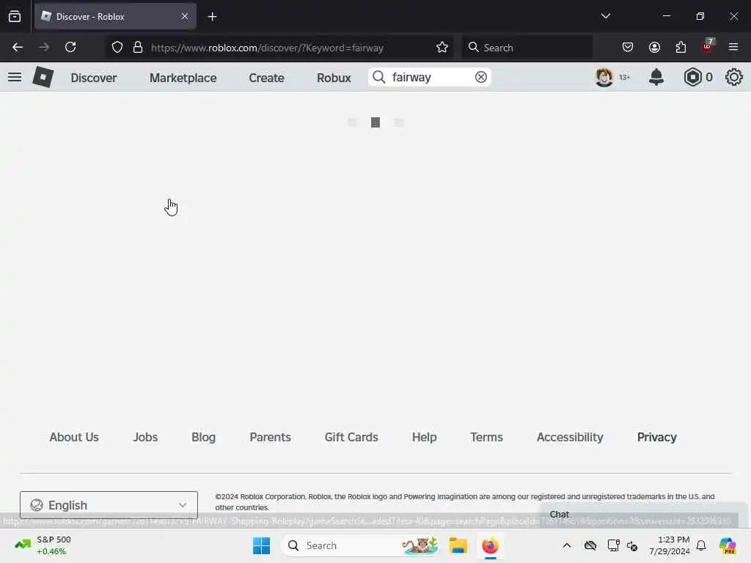Open the uBlock Origin extension icon

click(708, 46)
